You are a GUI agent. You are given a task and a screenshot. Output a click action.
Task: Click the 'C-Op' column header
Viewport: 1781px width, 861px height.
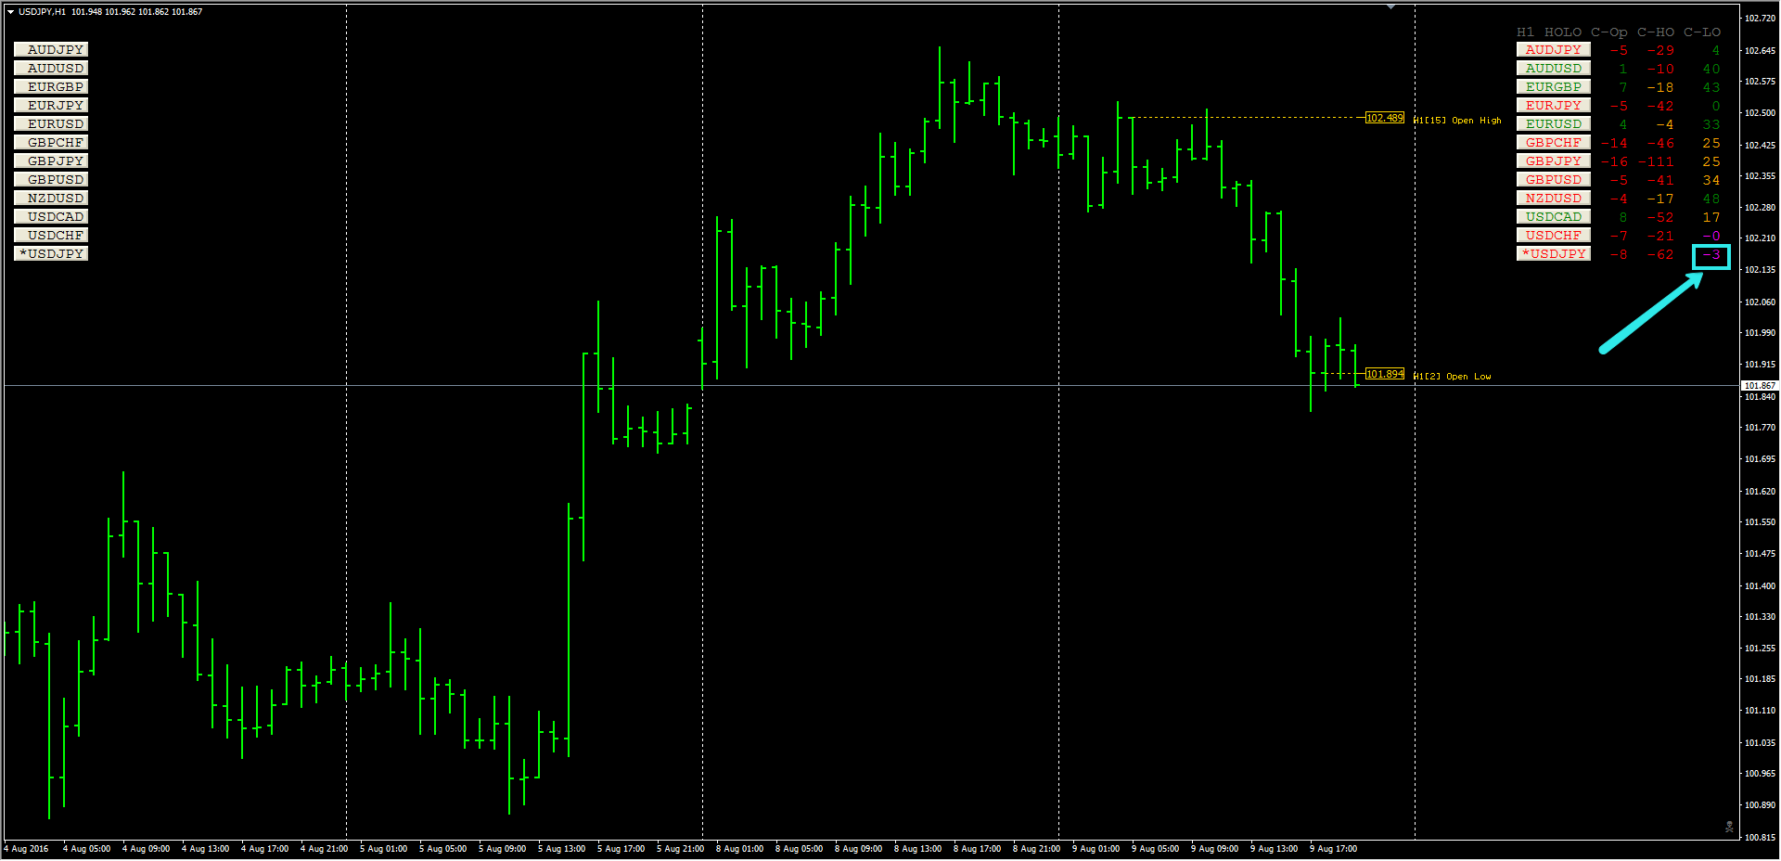tap(1609, 32)
